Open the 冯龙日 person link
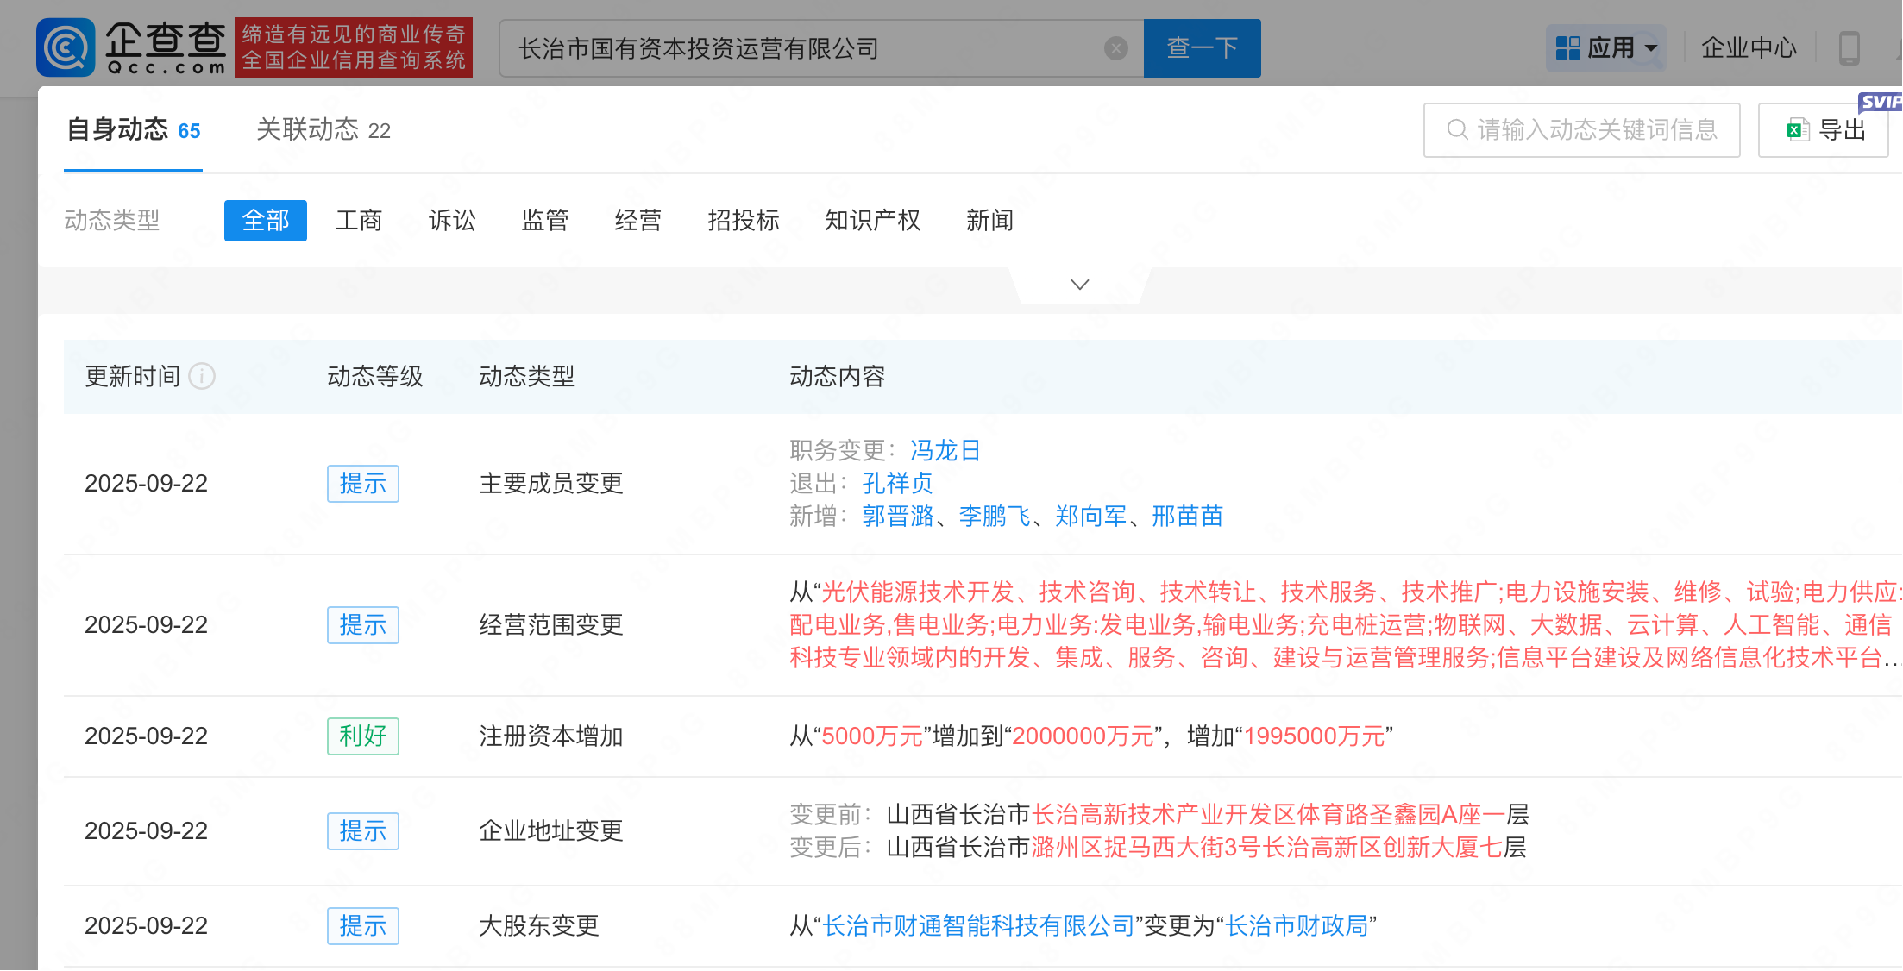The image size is (1903, 971). [x=946, y=450]
